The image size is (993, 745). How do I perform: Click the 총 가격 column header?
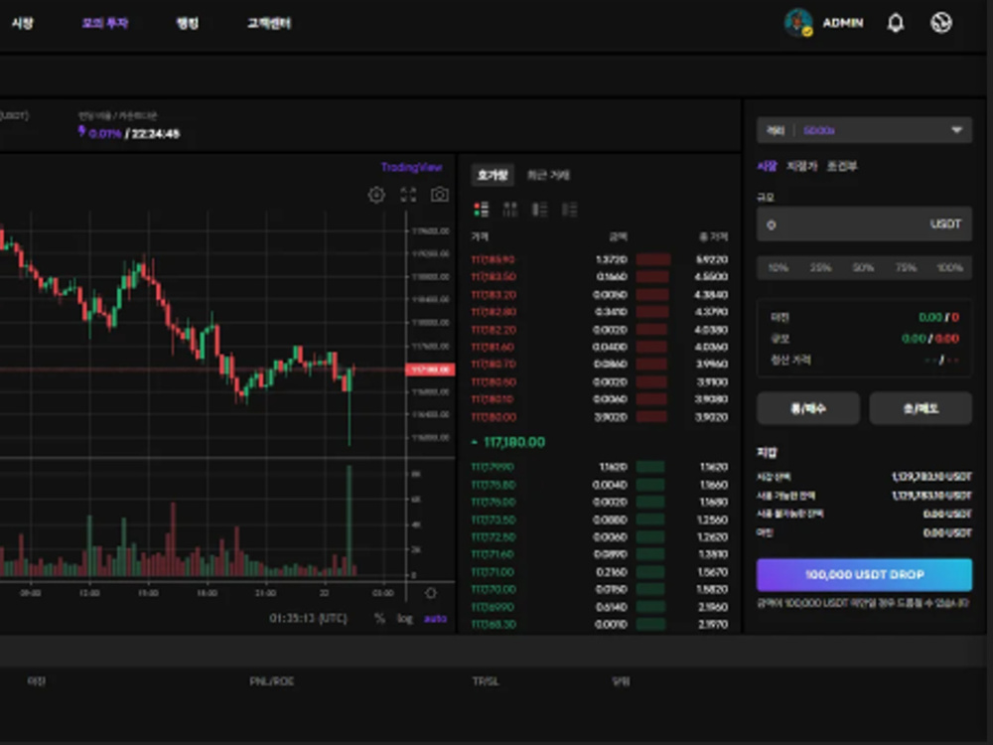[714, 237]
